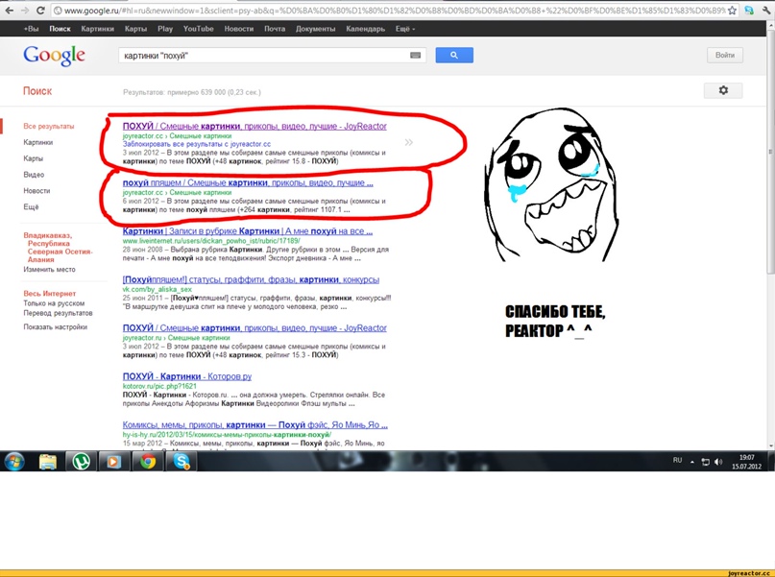The height and width of the screenshot is (577, 775).
Task: Open the first ПОХУЙ JoyReactor result title
Action: point(254,126)
